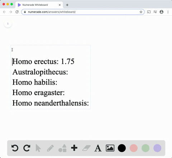
Task: Open the Chrome profile avatar
Action: coord(162,12)
